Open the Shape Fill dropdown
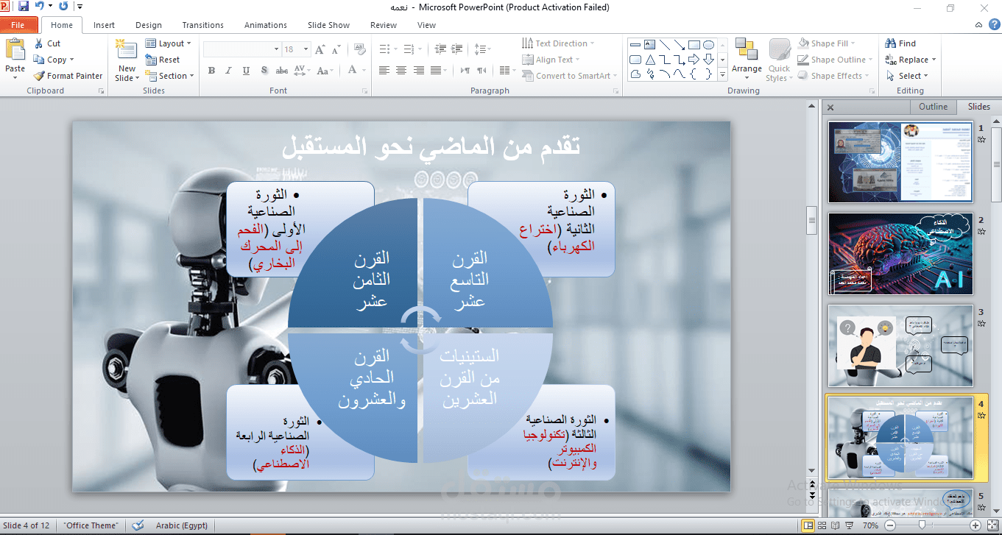Screen dimensions: 1002x535 point(828,43)
